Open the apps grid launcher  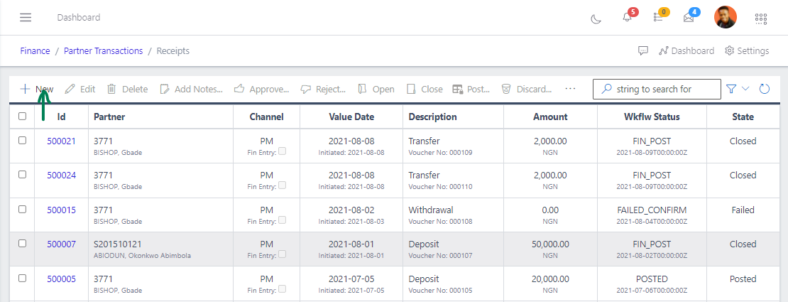(x=761, y=18)
